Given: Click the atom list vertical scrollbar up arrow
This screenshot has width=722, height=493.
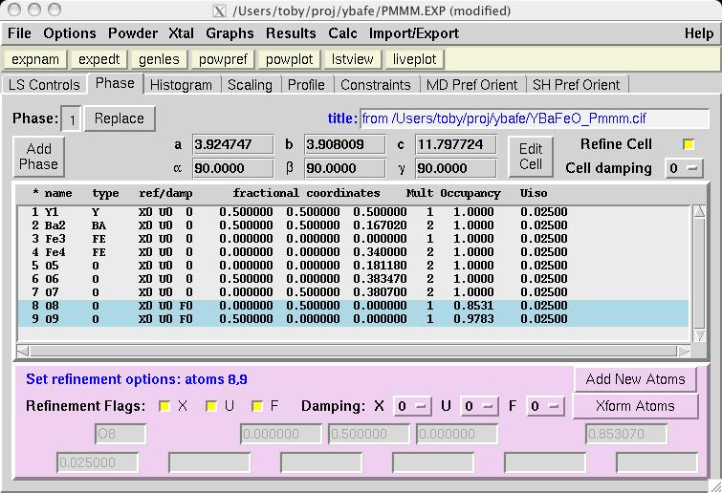Looking at the screenshot, I should (x=699, y=211).
